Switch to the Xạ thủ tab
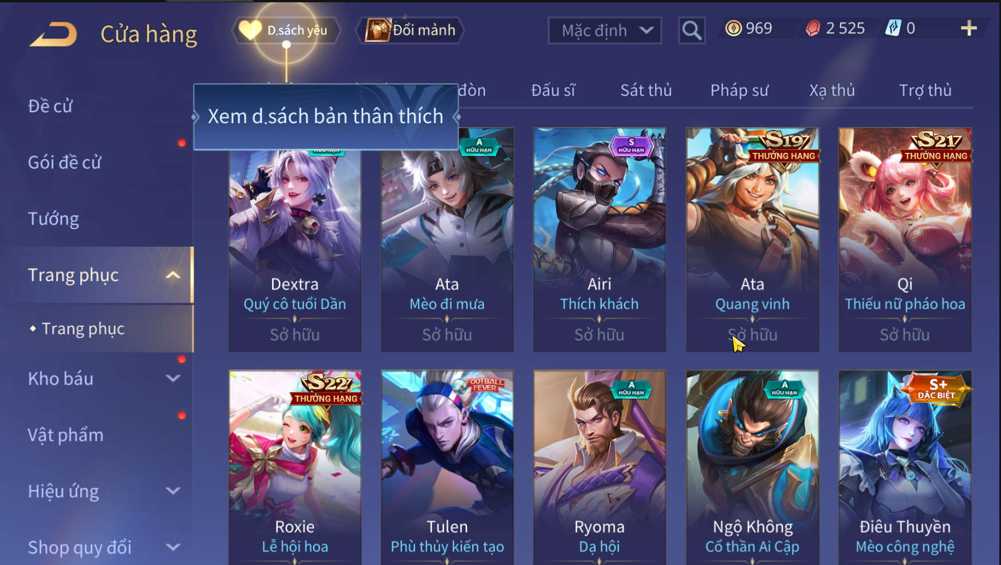 832,90
